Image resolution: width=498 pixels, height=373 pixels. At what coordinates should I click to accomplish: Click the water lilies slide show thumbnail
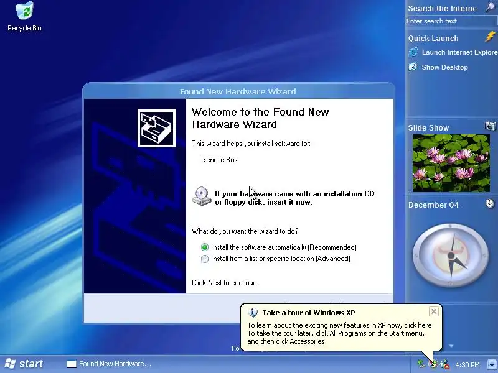(x=451, y=163)
